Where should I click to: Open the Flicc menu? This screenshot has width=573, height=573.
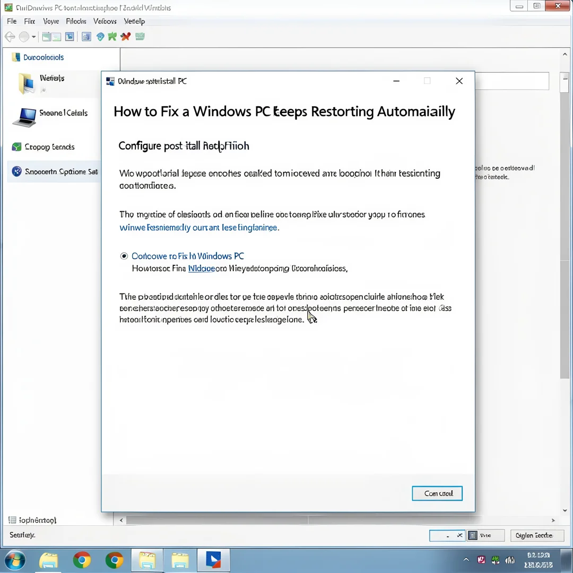(30, 21)
